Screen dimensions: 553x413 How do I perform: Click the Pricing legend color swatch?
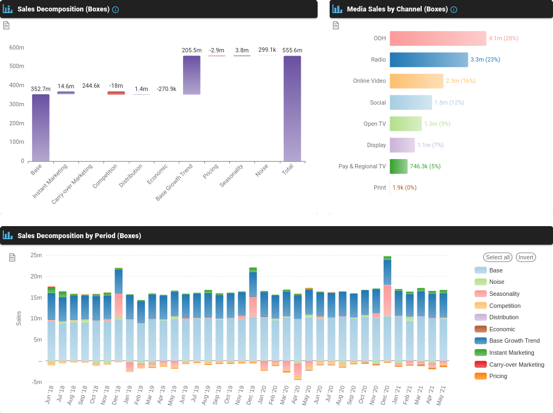[481, 376]
